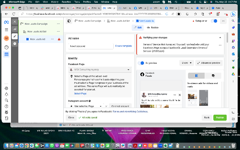This screenshot has width=240, height=150.
Task: Click the reels preview thumbnail
Action: coord(203,98)
